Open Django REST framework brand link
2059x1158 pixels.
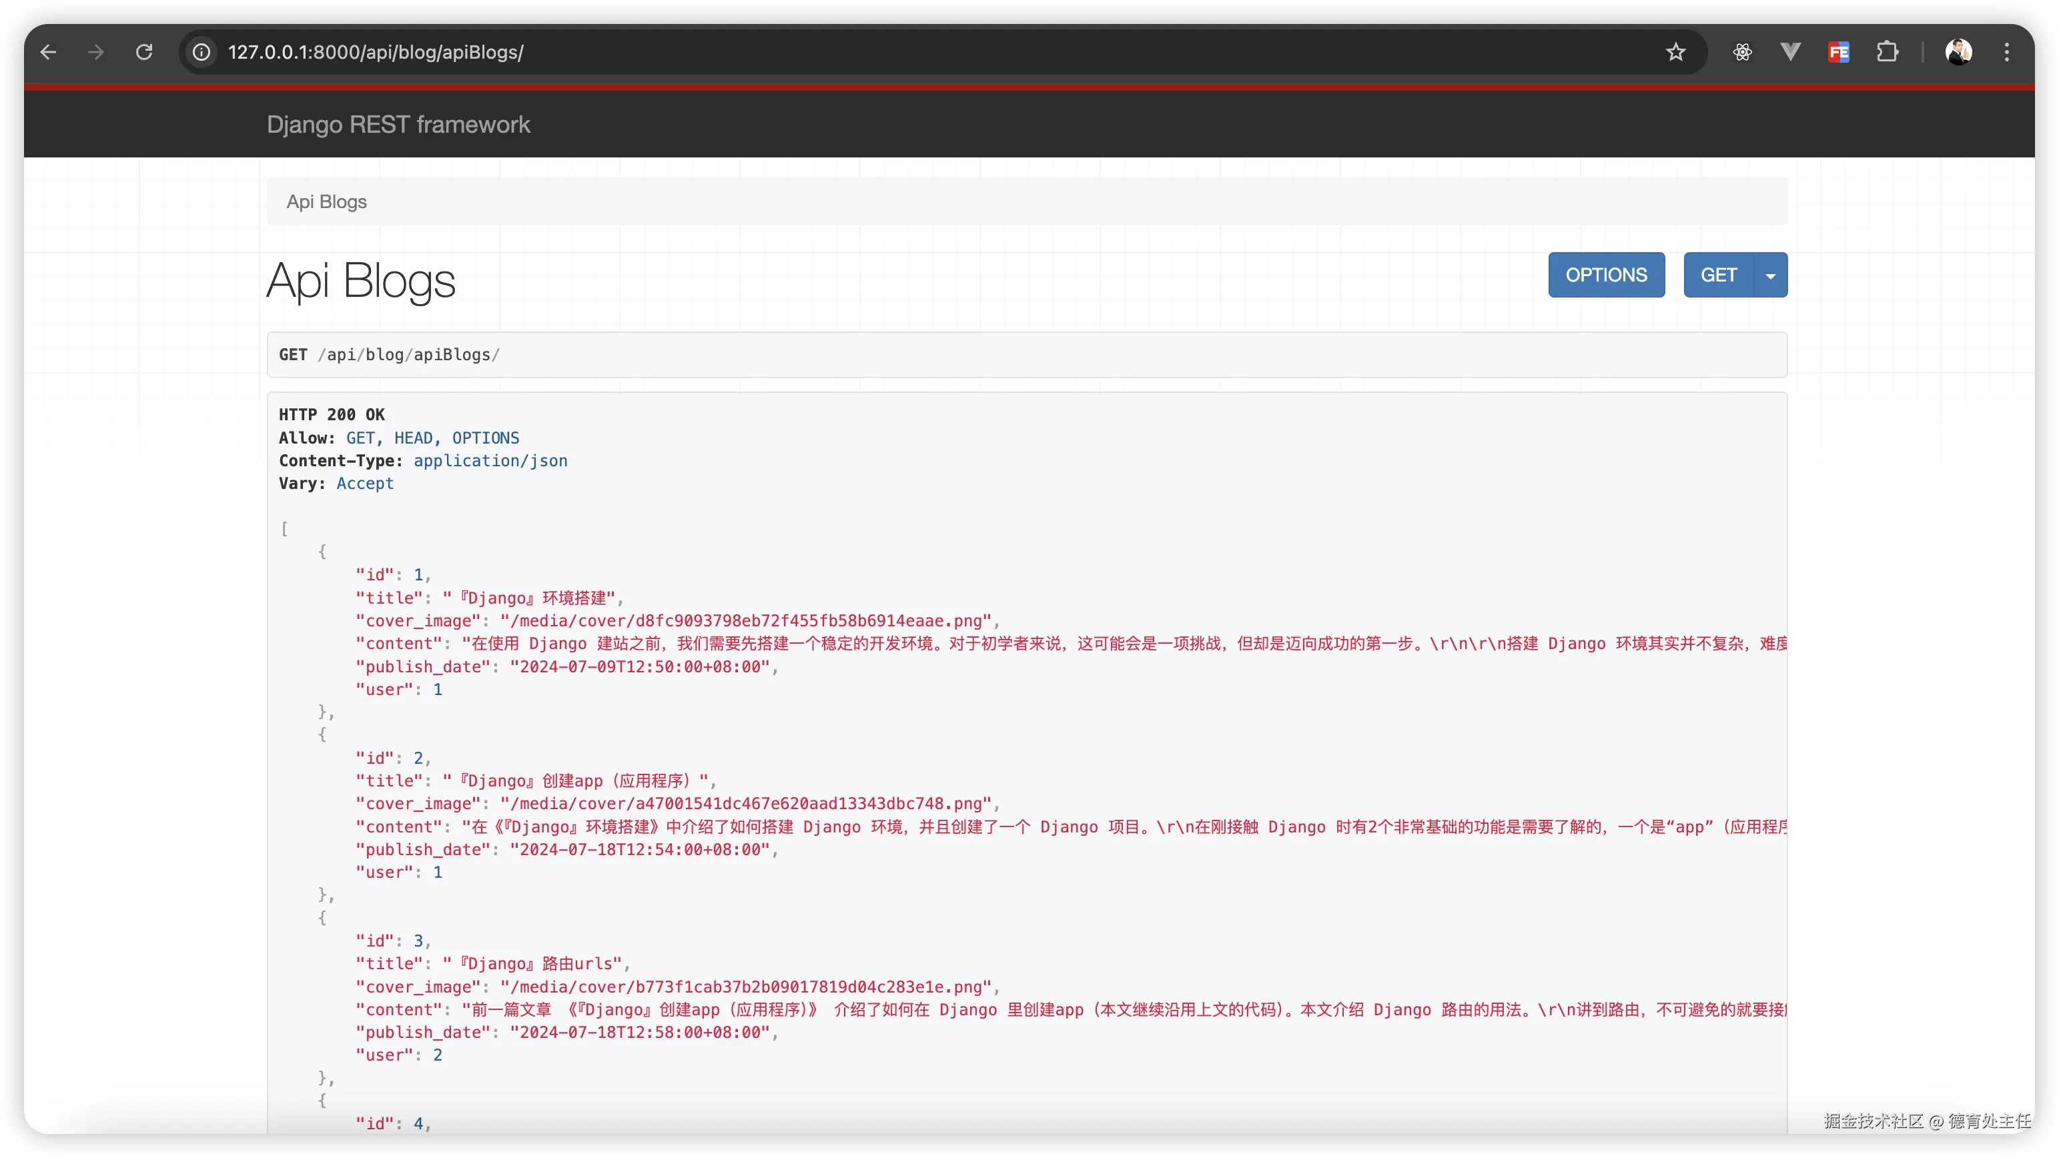pyautogui.click(x=398, y=125)
